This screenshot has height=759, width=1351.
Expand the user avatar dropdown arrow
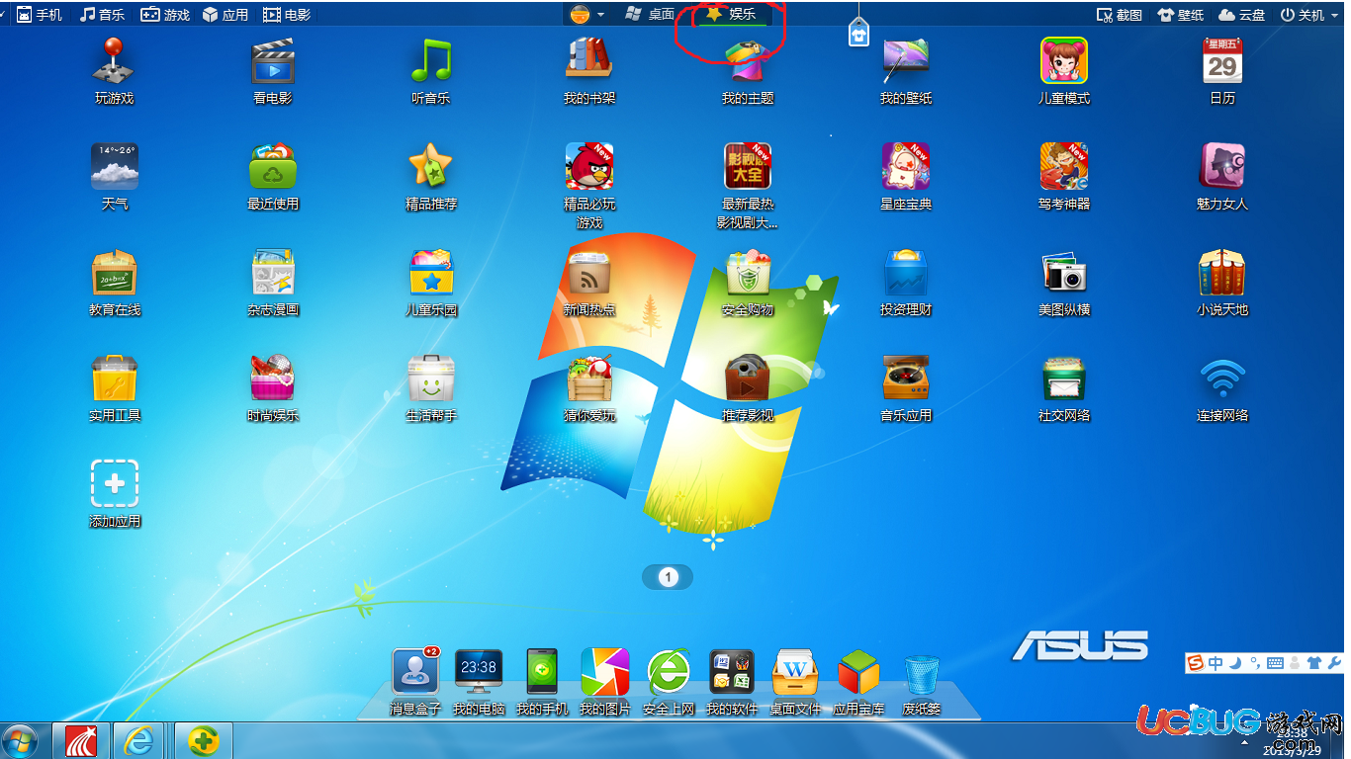click(x=600, y=15)
